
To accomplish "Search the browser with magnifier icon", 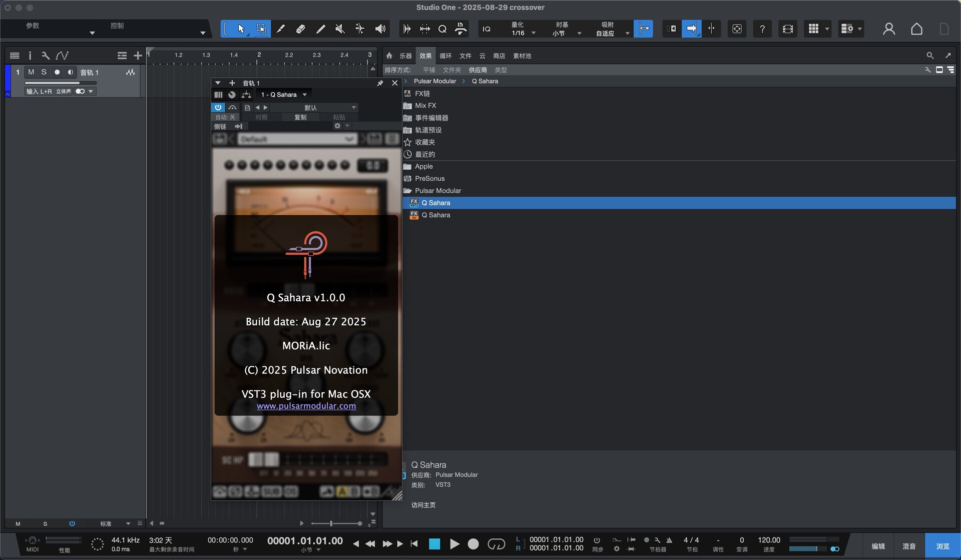I will coord(929,56).
